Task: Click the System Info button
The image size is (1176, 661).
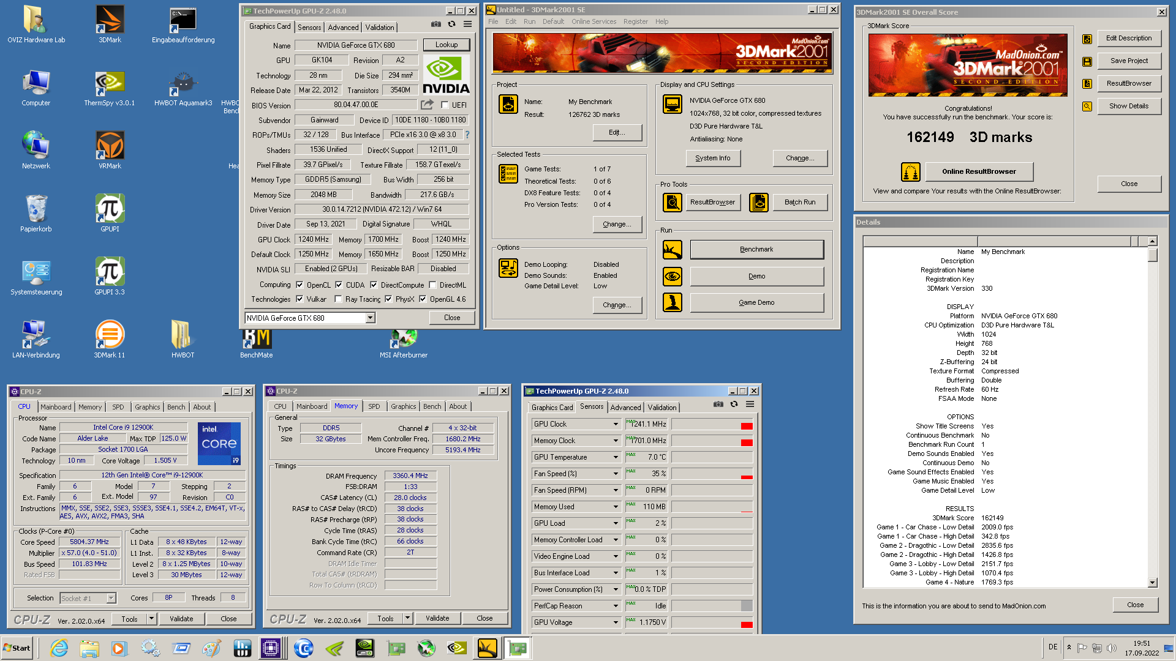Action: click(712, 158)
